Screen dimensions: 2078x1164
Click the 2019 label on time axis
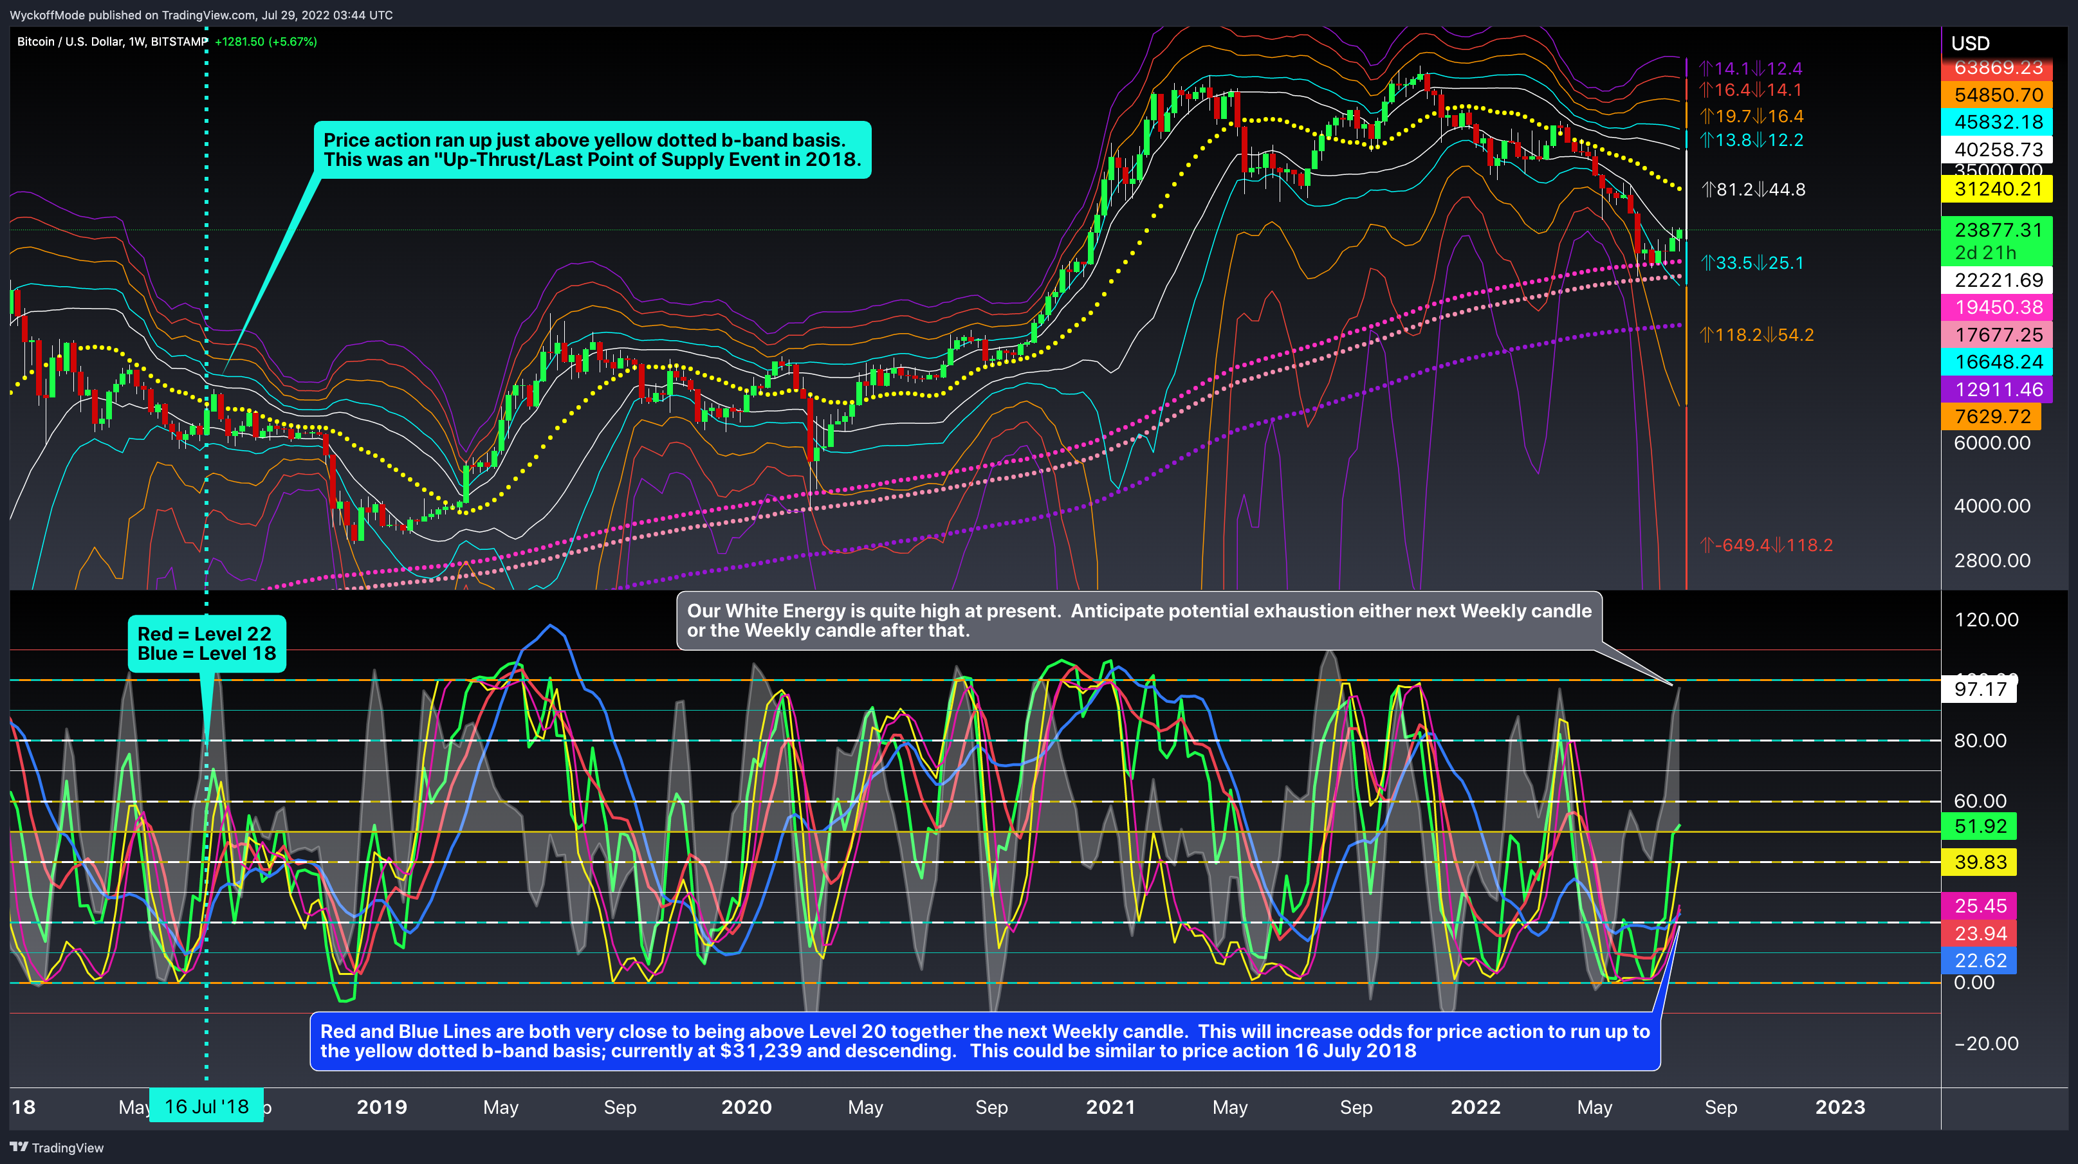point(382,1107)
